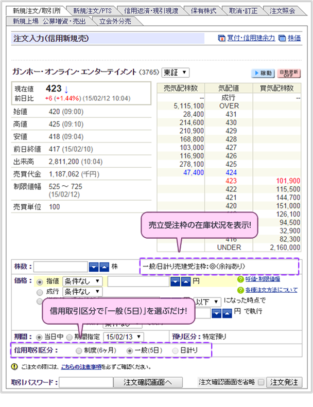Decrease limit price with down arrow
The height and width of the screenshot is (407, 313).
(176, 281)
